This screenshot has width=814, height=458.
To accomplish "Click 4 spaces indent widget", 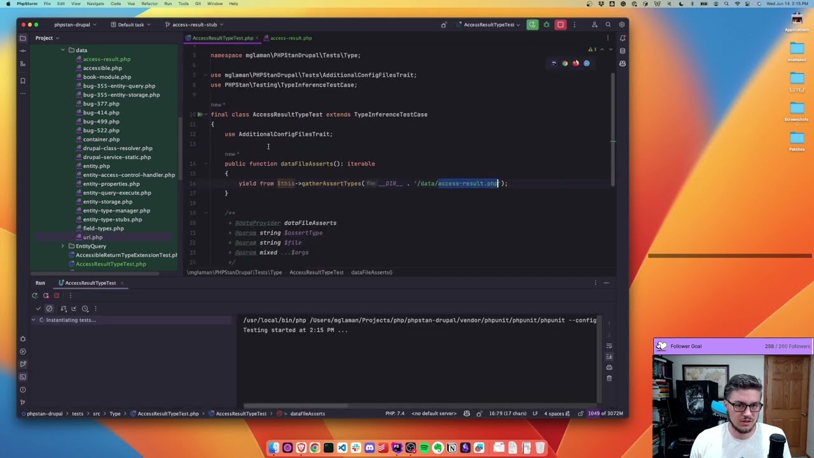I will [556, 413].
